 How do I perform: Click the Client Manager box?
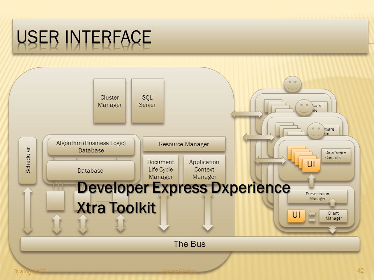[333, 216]
